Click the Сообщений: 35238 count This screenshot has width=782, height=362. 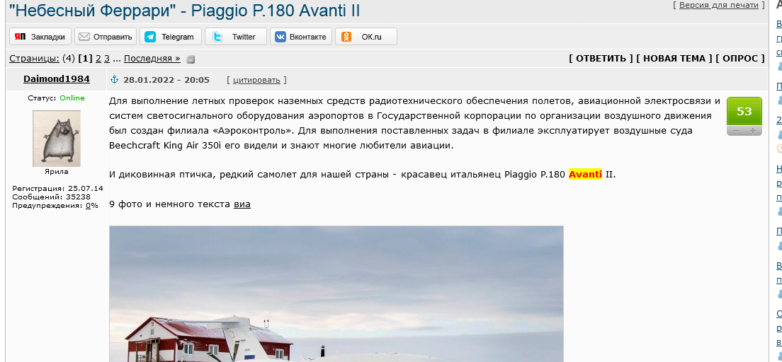click(52, 197)
